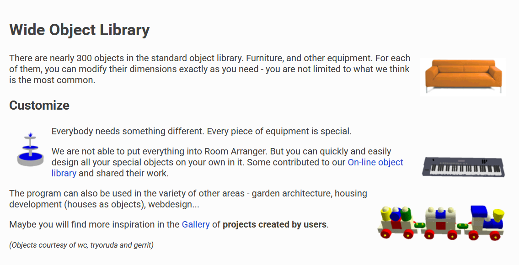The image size is (519, 265).
Task: Click the Wide Object Library heading
Action: point(80,30)
